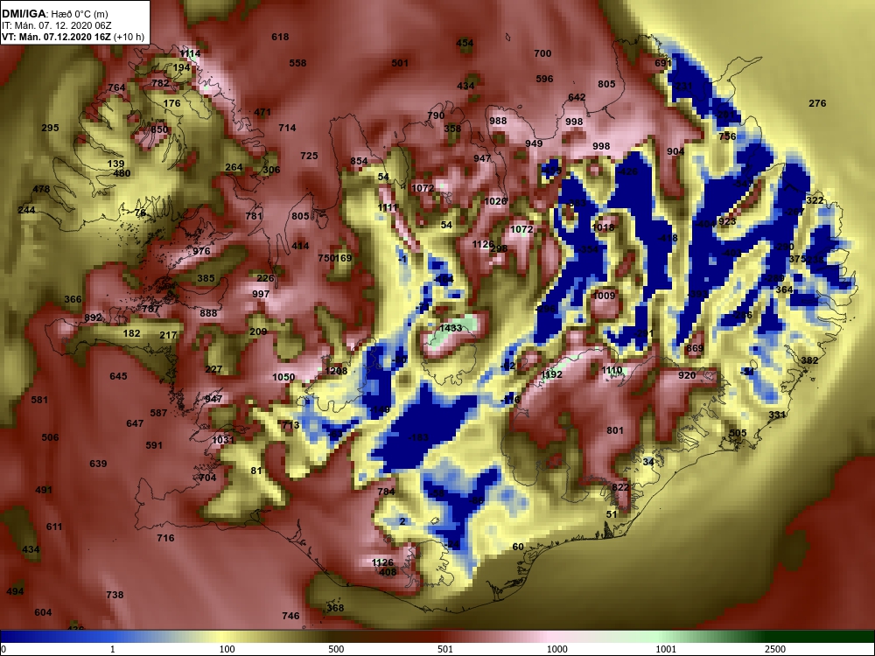Click the map value 454
Viewport: 875px width, 656px height.
(465, 43)
